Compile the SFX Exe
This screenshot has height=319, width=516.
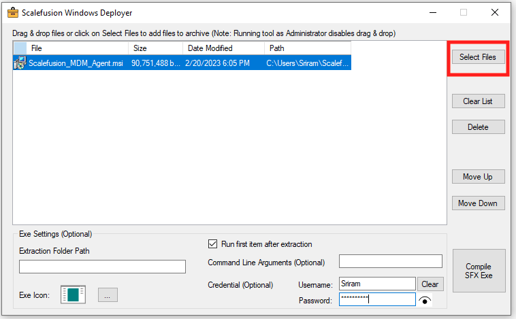click(x=479, y=271)
